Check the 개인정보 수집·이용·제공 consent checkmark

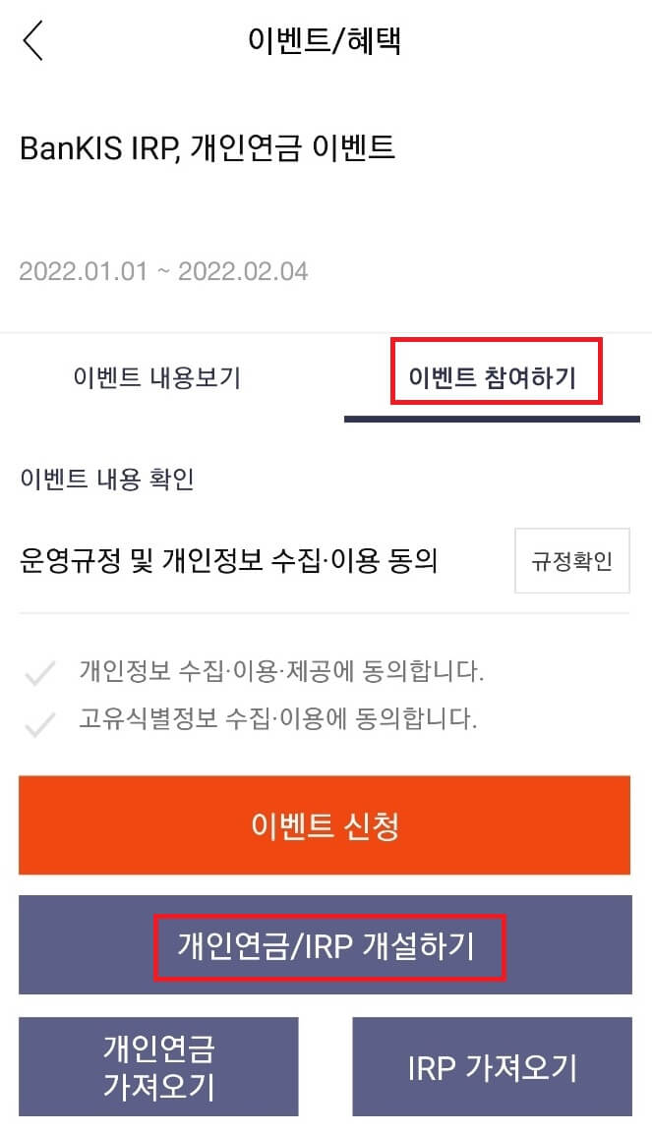40,673
